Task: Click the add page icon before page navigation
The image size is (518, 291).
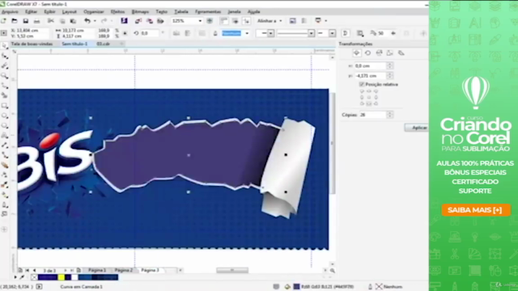Action: (x=20, y=270)
